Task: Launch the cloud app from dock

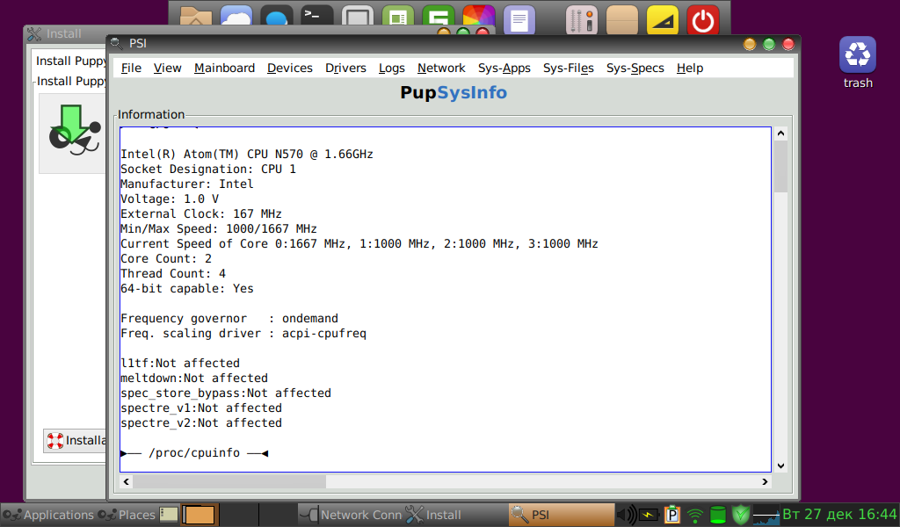Action: pos(236,18)
